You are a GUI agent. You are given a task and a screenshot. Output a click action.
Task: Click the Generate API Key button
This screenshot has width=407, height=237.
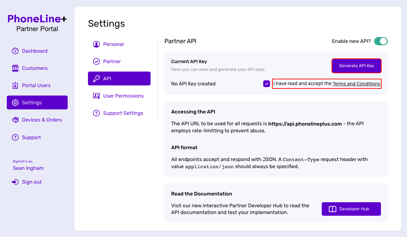357,66
